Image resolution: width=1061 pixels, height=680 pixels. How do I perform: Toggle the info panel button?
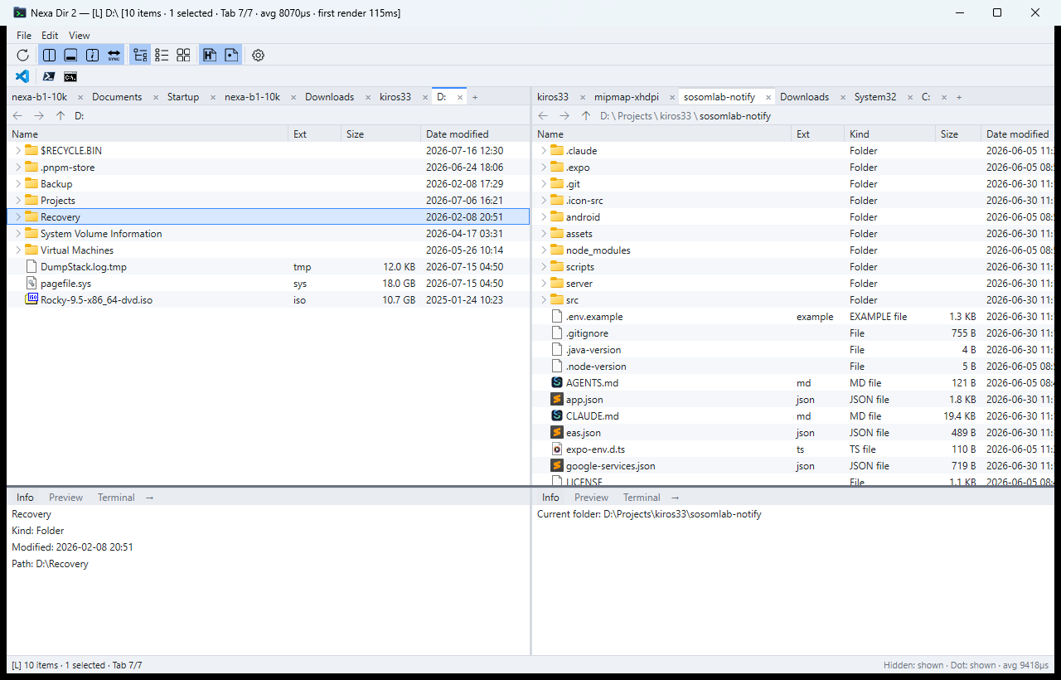point(92,56)
